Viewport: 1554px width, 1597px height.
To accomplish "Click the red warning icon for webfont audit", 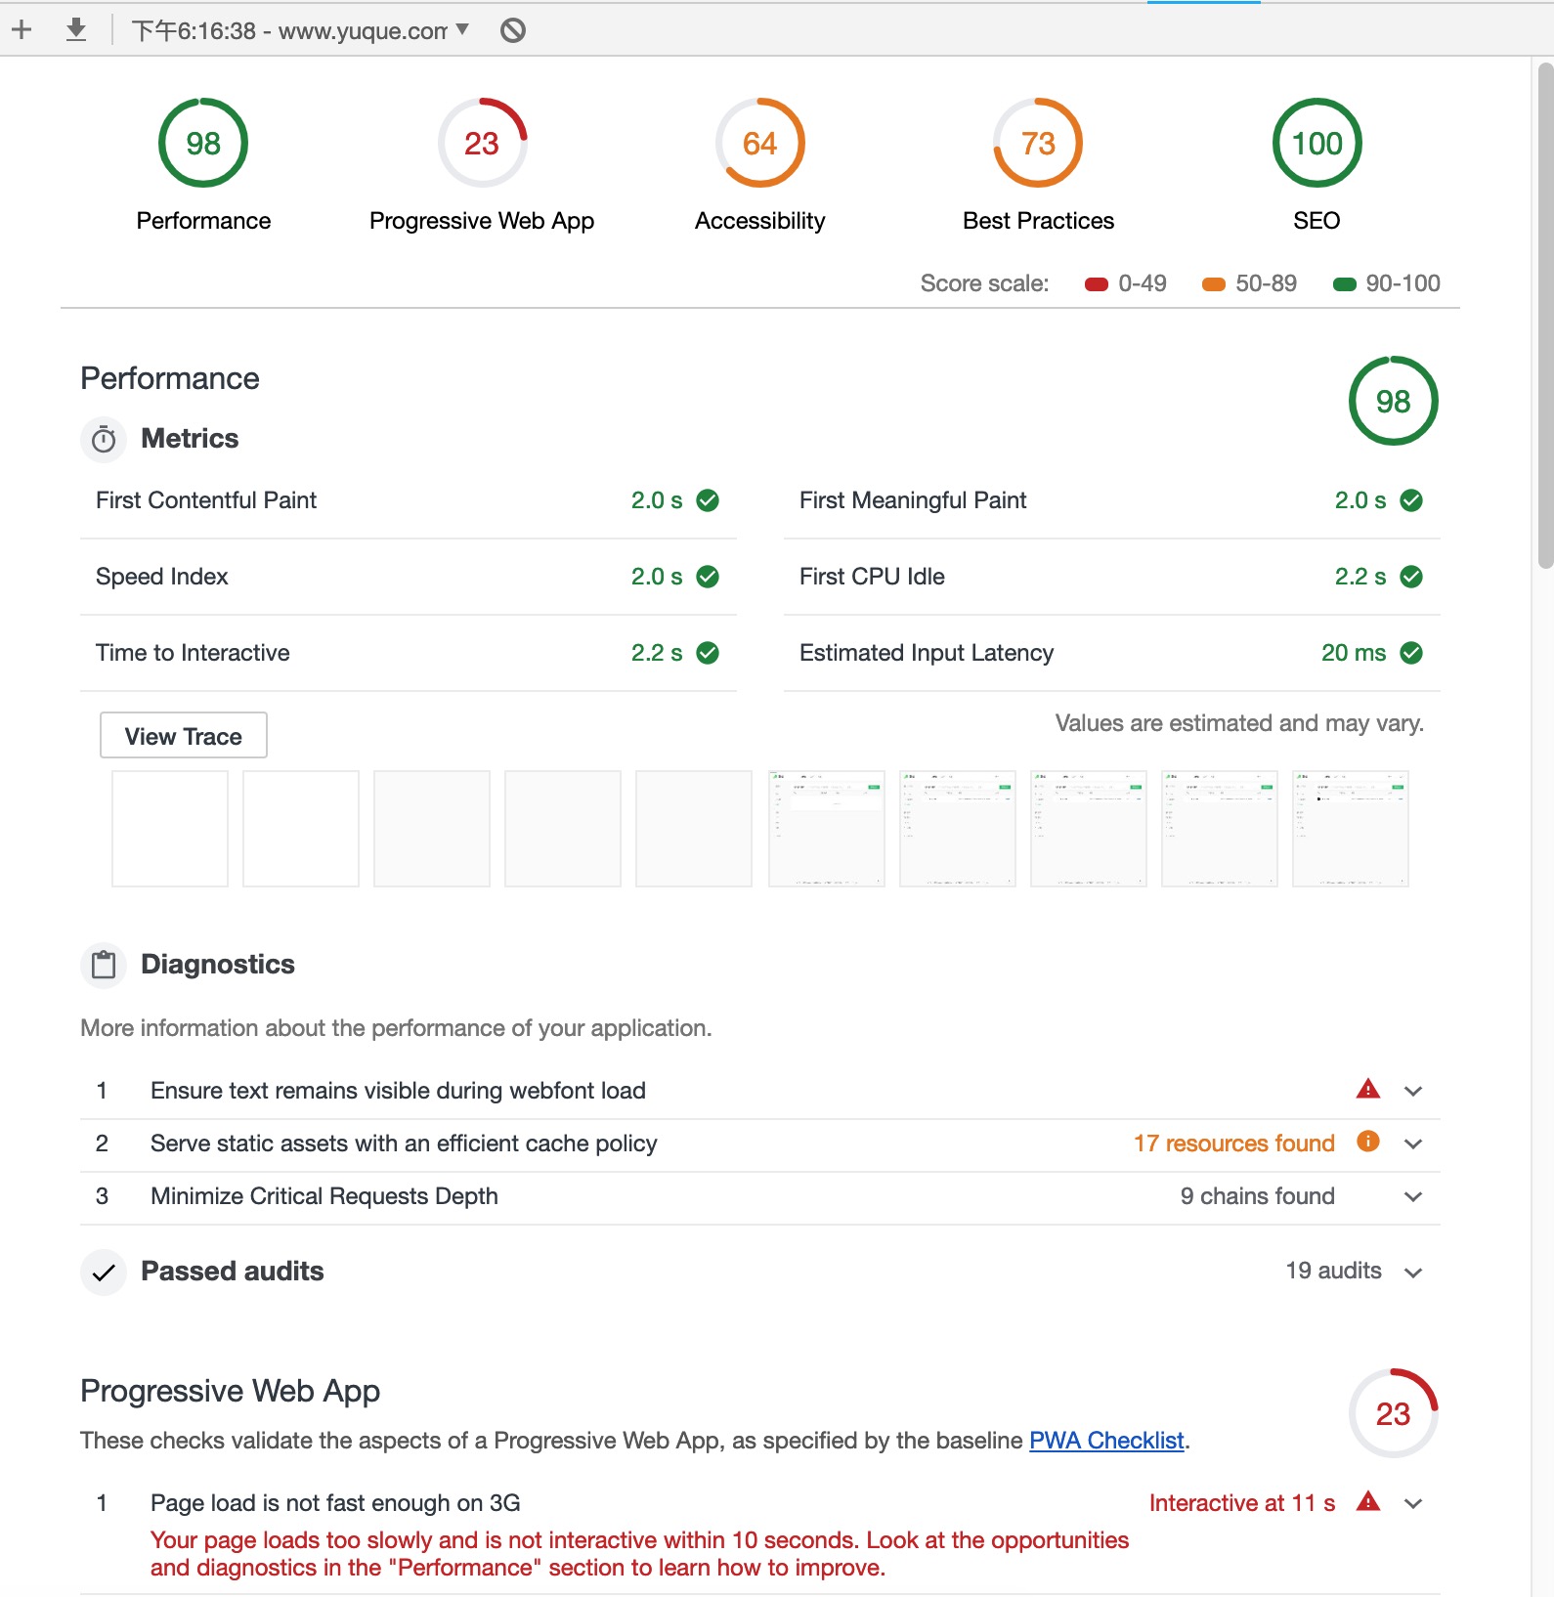I will coord(1367,1089).
